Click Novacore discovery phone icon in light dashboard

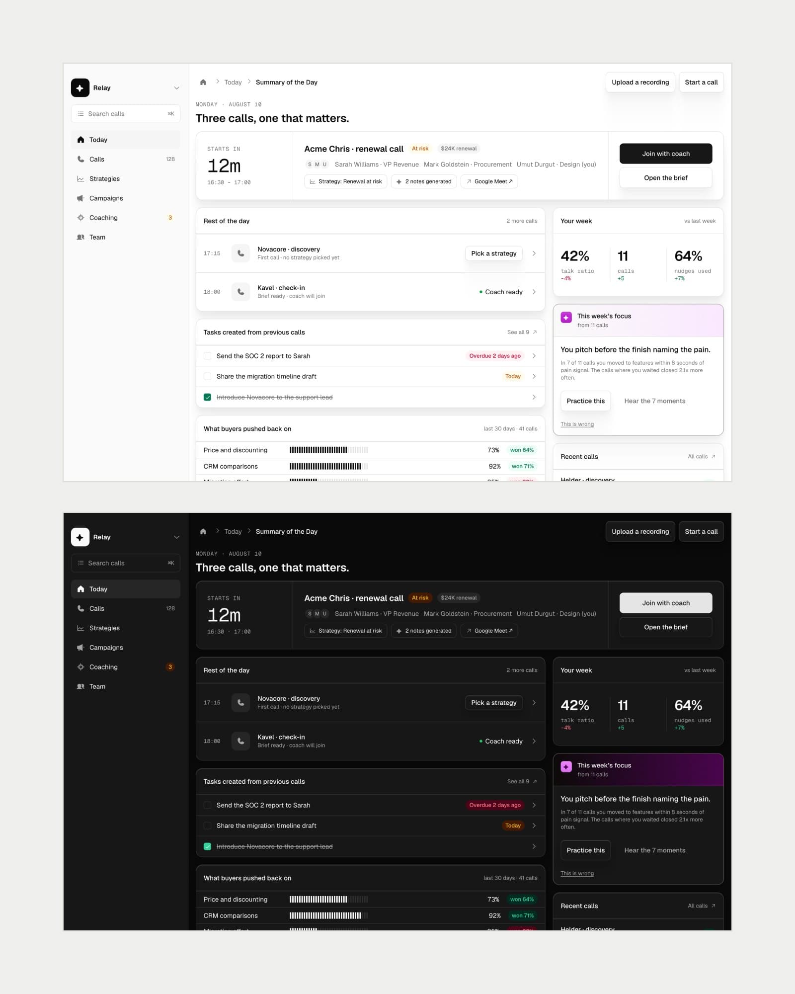click(240, 253)
